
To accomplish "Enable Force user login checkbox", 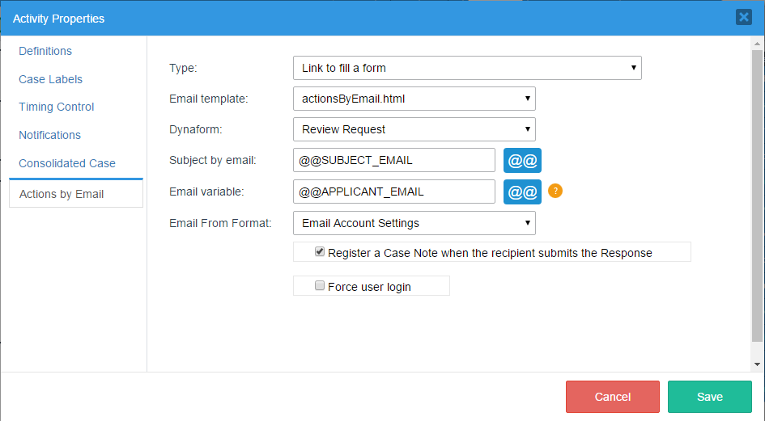I will (320, 286).
